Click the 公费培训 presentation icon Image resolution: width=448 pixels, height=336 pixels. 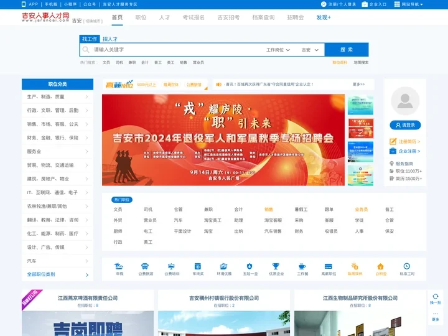tap(171, 266)
